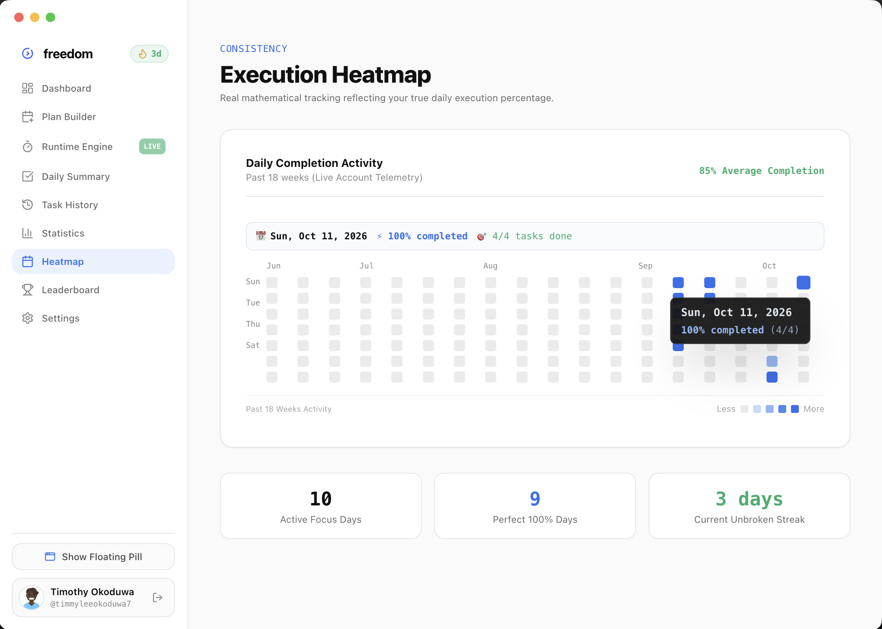
Task: Click the light-blue heatmap cell above the bottom blue cell
Action: click(772, 361)
